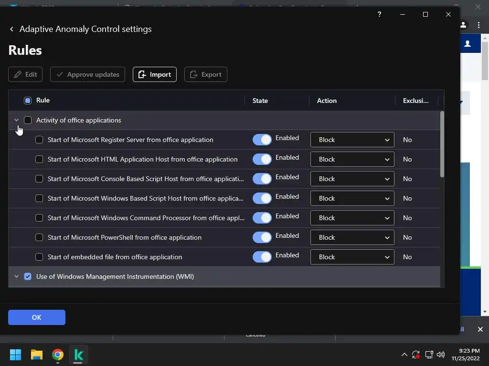Click the Import button

pos(155,74)
